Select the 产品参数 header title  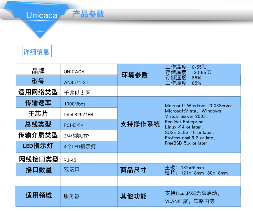point(88,14)
